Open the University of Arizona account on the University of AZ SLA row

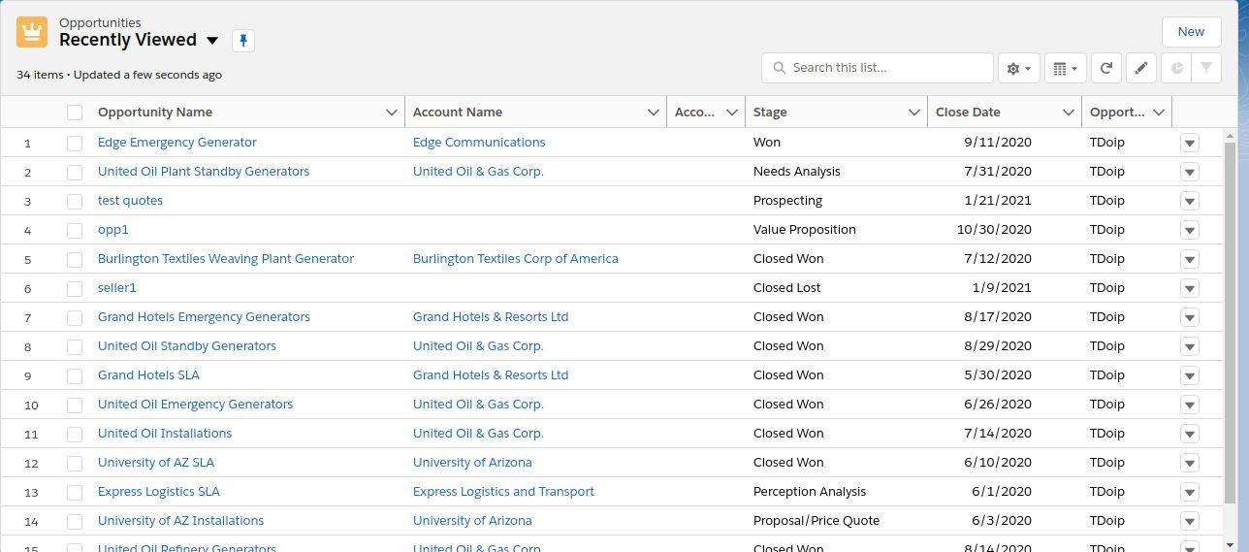(472, 463)
